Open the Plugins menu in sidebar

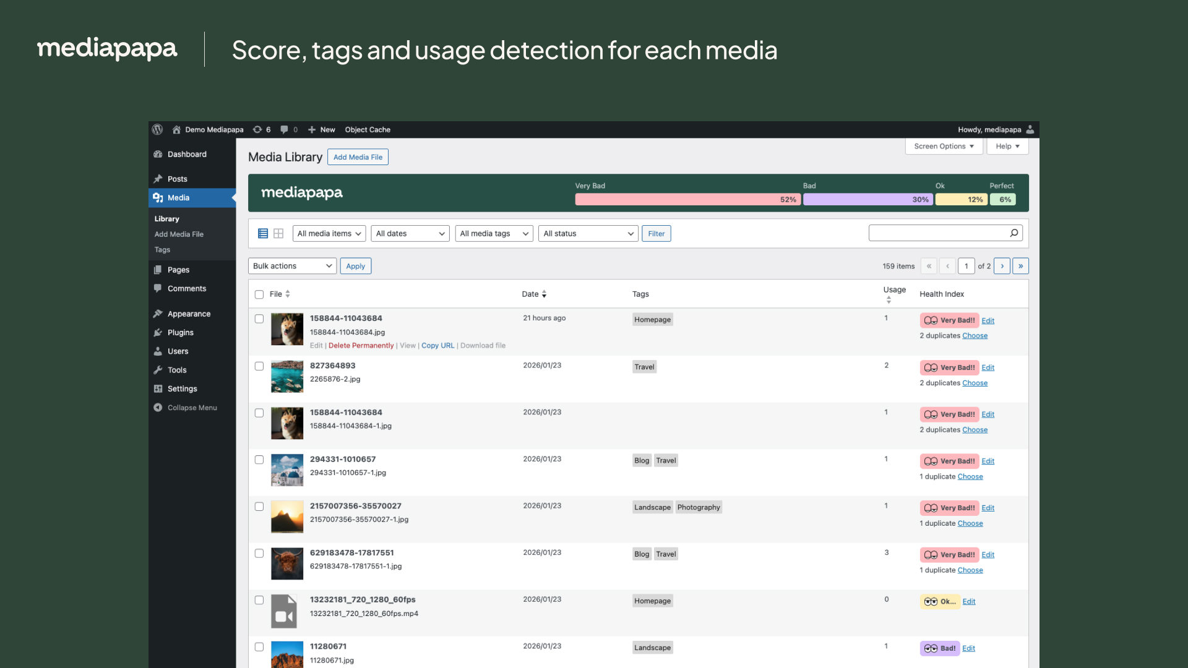coord(179,332)
